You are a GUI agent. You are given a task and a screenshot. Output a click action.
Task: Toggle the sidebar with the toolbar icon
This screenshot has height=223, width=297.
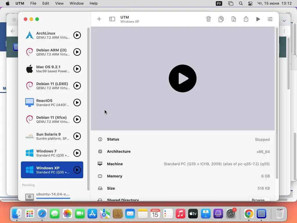[x=112, y=19]
